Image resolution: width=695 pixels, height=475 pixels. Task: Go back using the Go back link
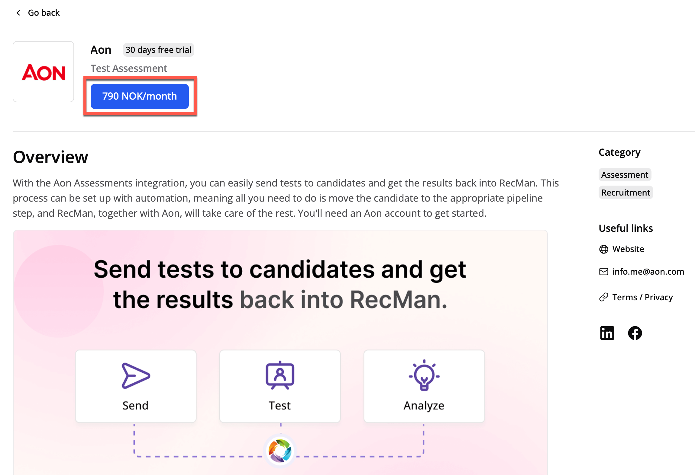(44, 13)
